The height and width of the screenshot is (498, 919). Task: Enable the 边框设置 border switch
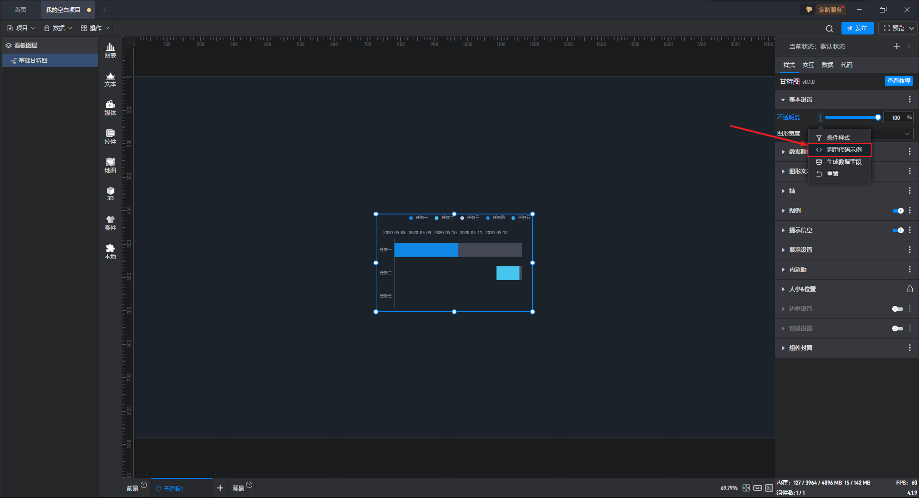pyautogui.click(x=898, y=309)
